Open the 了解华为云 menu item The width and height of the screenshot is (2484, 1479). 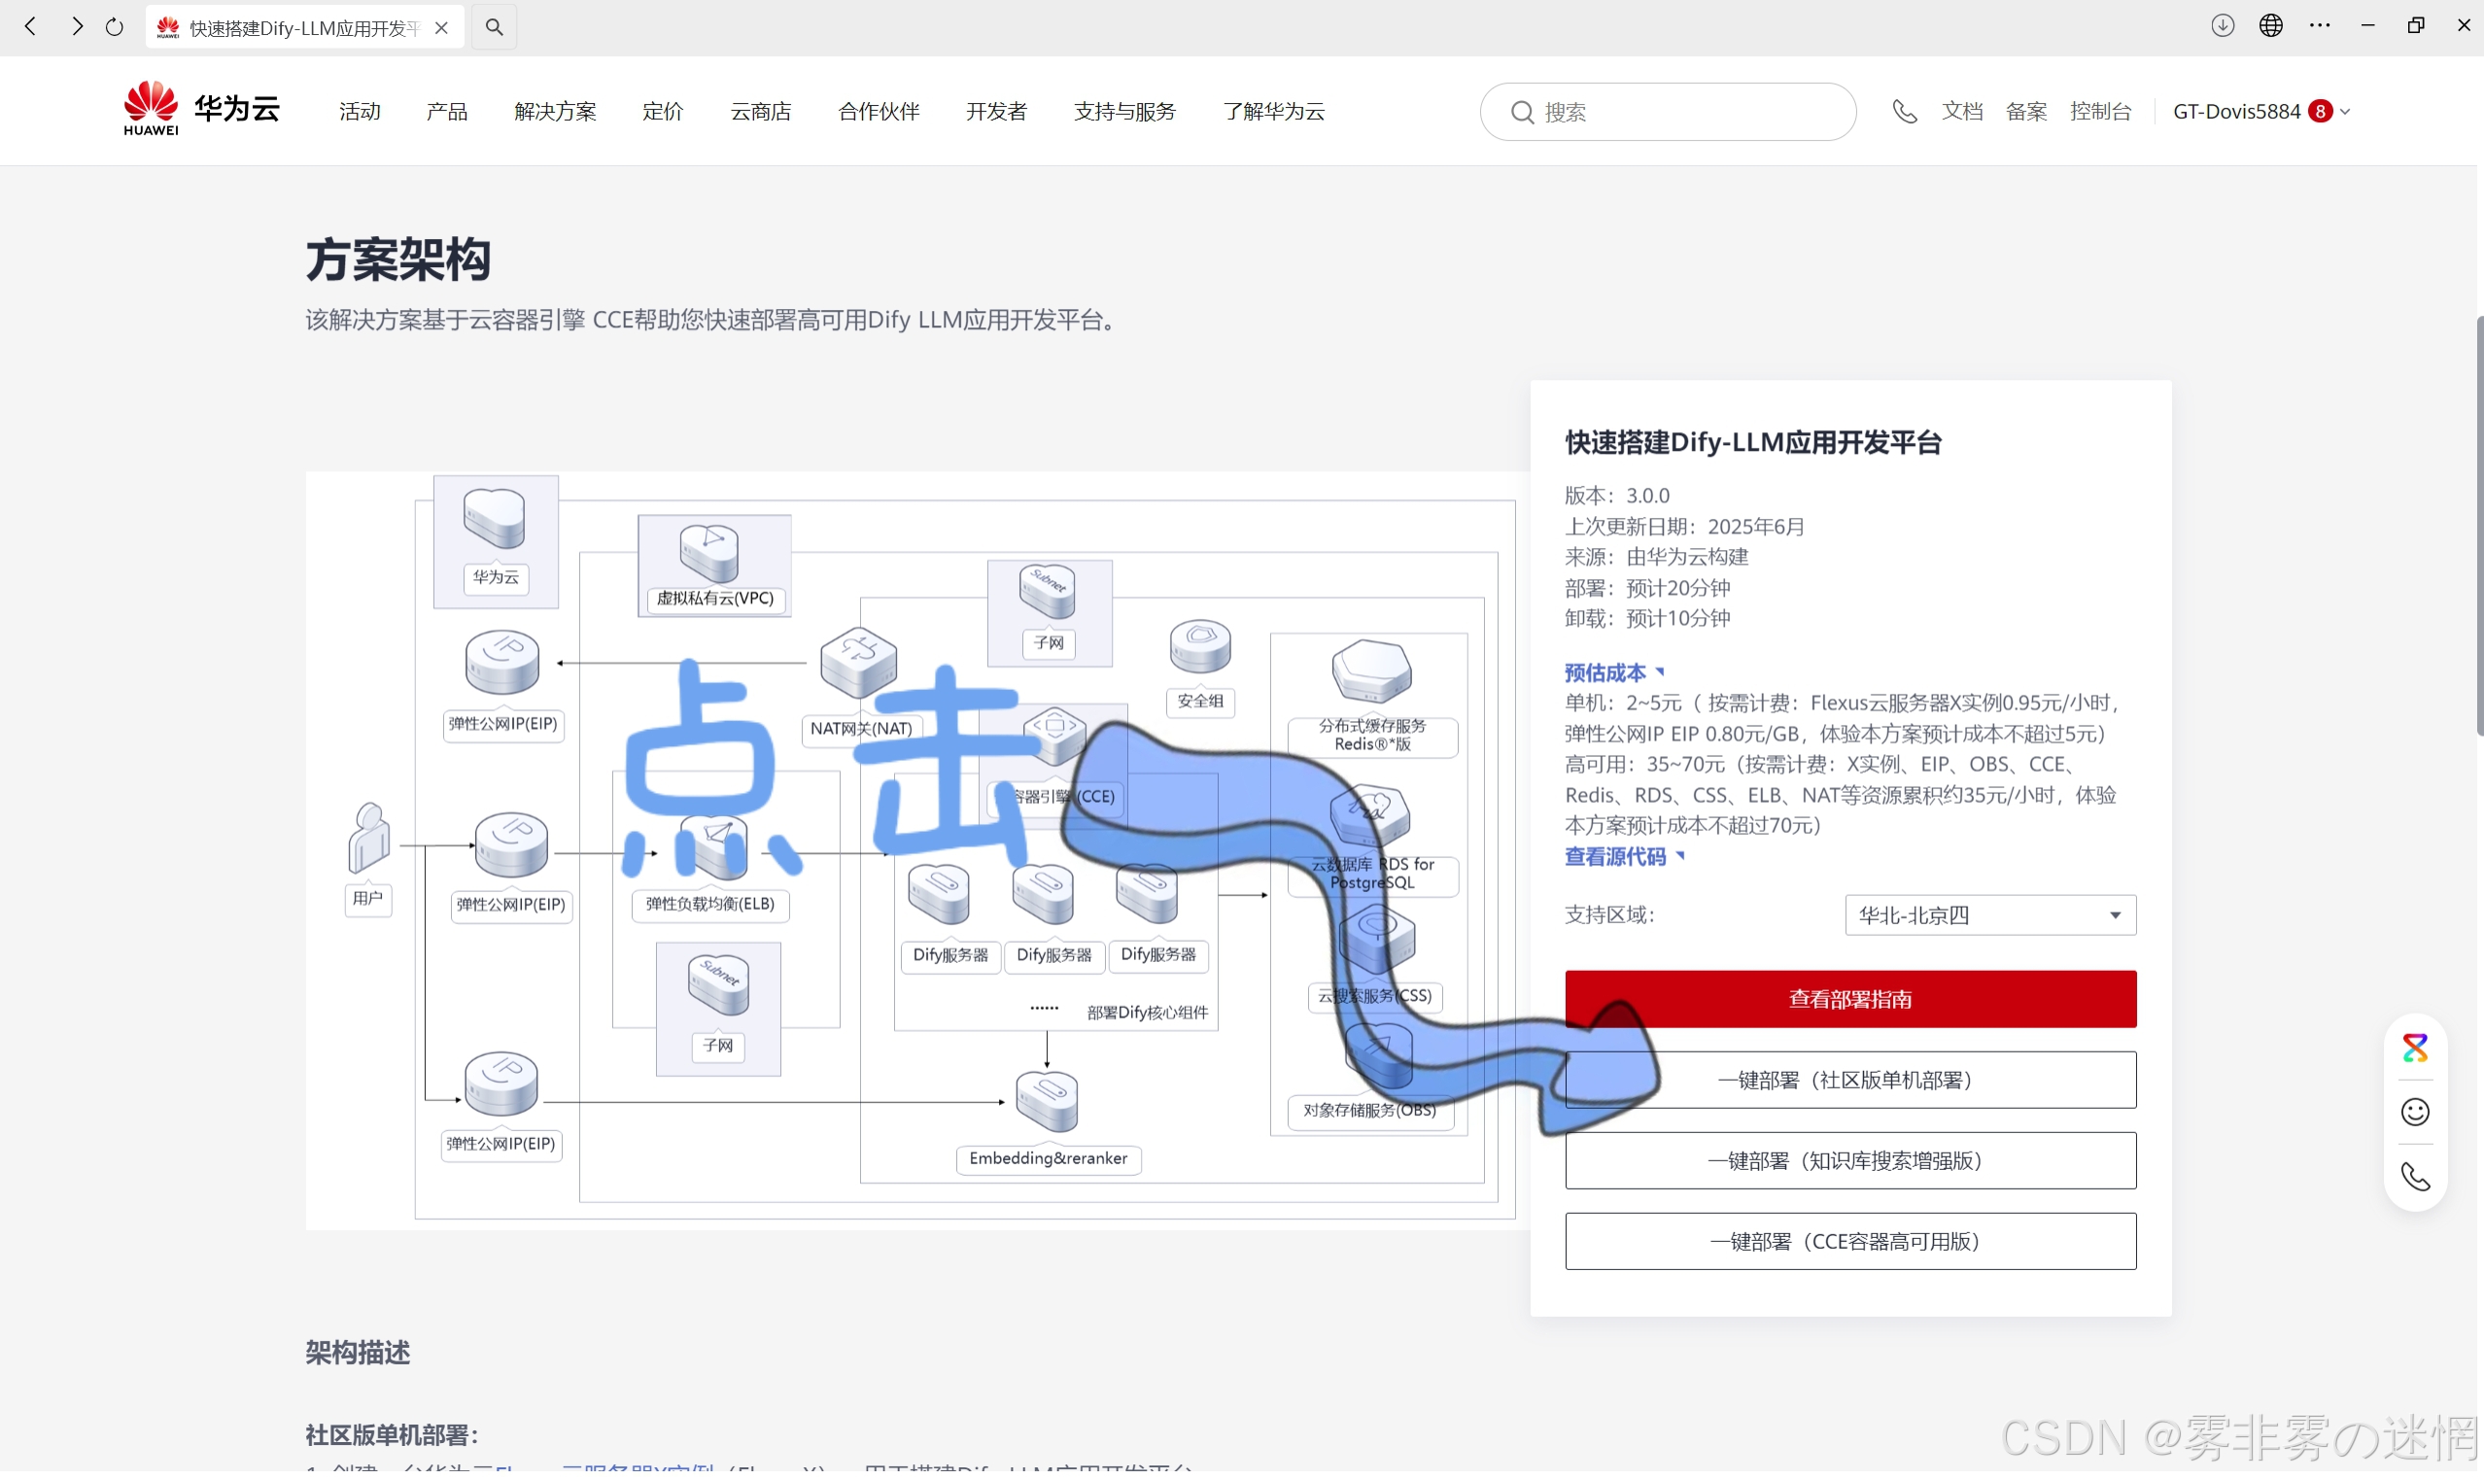click(1274, 112)
